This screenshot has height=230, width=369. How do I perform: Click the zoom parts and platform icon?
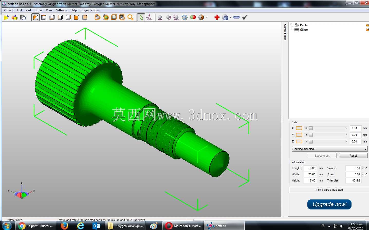122,17
